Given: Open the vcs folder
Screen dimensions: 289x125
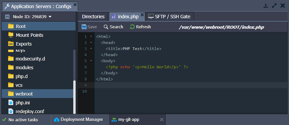Looking at the screenshot, I should pos(38,85).
